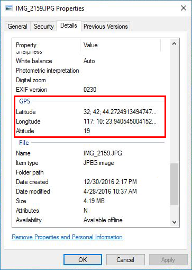Select the Attributes property label
The image size is (192, 270).
(x=28, y=211)
